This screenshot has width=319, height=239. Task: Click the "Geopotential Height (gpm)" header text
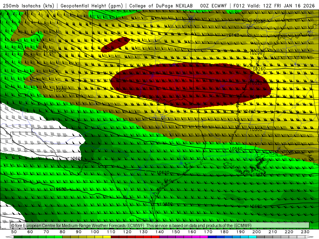(x=92, y=6)
